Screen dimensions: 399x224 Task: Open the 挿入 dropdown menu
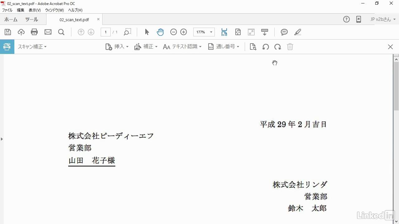point(117,47)
